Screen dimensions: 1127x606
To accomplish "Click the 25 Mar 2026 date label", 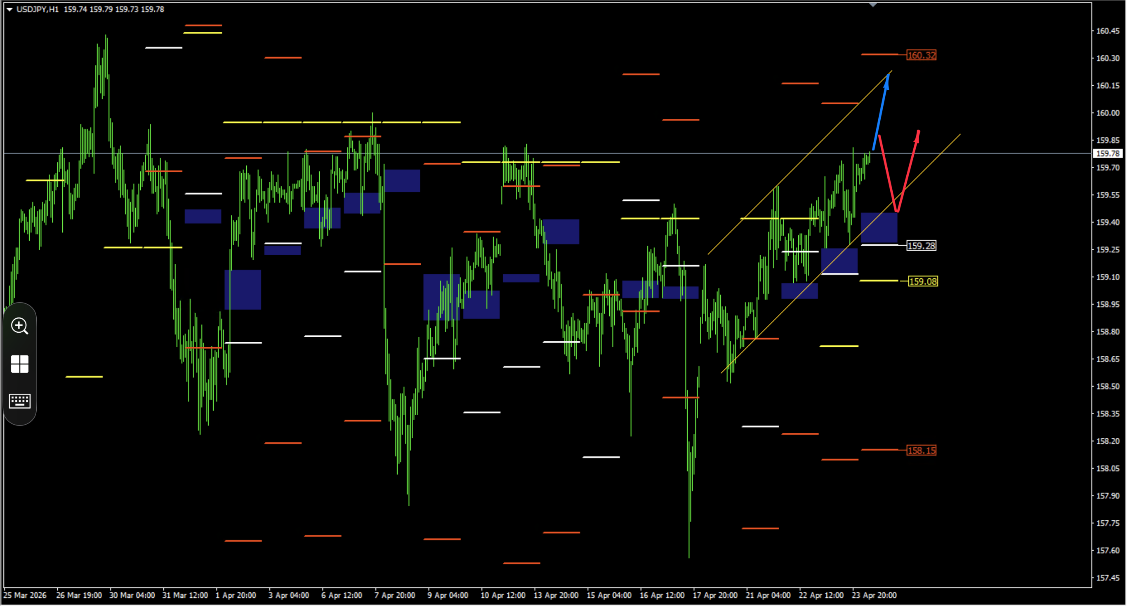I will pyautogui.click(x=25, y=595).
